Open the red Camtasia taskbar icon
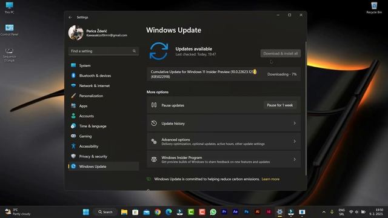Viewport: 388px width, 218px height. click(x=202, y=212)
